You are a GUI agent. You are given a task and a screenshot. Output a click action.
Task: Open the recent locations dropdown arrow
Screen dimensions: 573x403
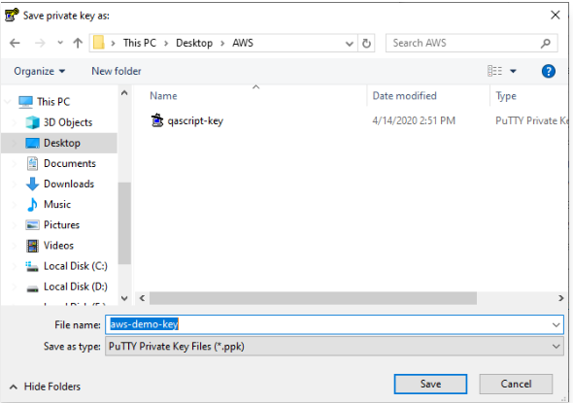pyautogui.click(x=60, y=43)
